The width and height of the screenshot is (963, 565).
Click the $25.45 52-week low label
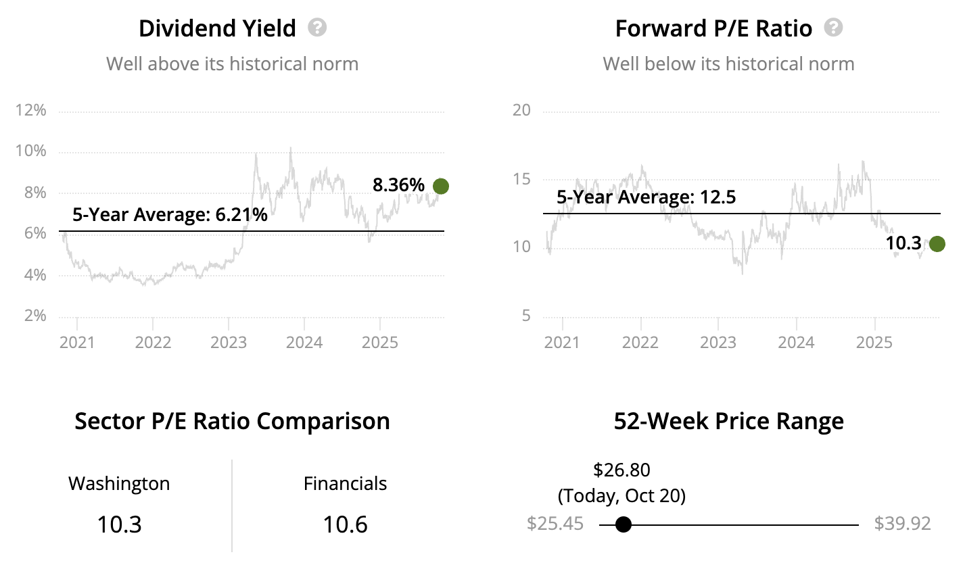tap(555, 524)
